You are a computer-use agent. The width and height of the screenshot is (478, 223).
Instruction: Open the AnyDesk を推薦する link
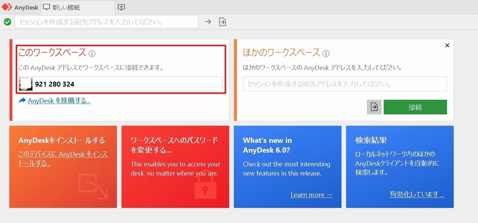(x=59, y=101)
